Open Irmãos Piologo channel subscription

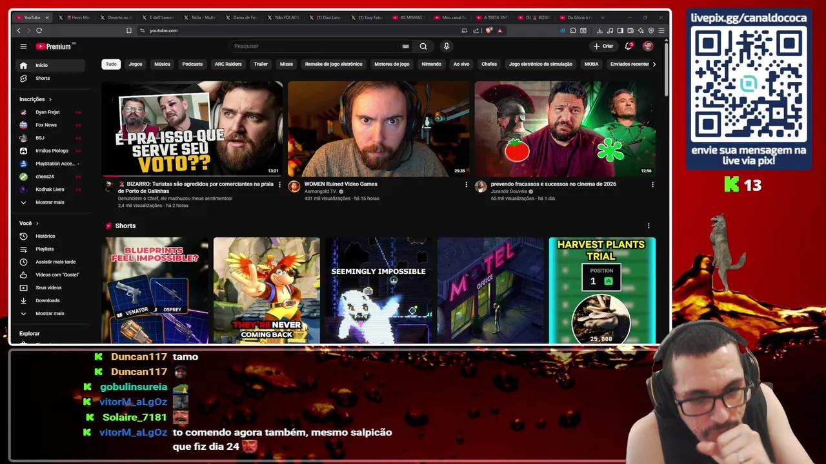pos(51,151)
